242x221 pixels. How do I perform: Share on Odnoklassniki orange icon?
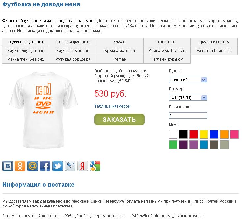[x=20, y=166]
